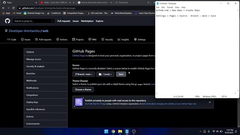This screenshot has height=135, width=240.
Task: Click the Choose a theme button
Action: [x=83, y=89]
